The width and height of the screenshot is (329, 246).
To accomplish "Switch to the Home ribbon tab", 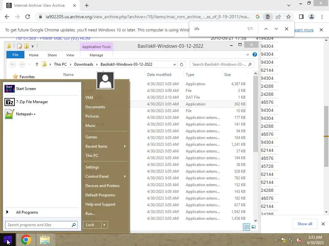I will [x=33, y=55].
